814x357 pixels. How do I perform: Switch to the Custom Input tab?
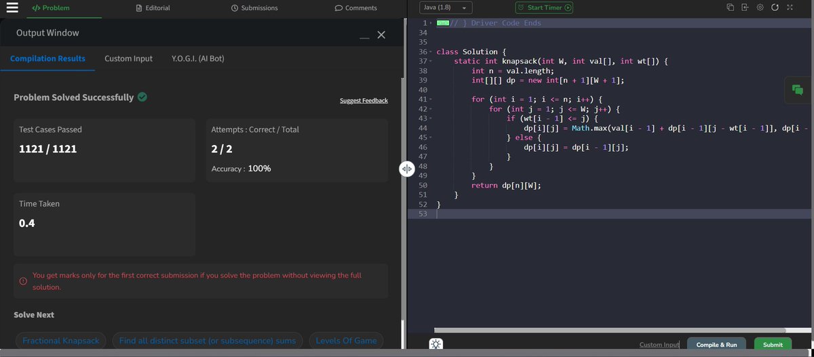click(128, 59)
